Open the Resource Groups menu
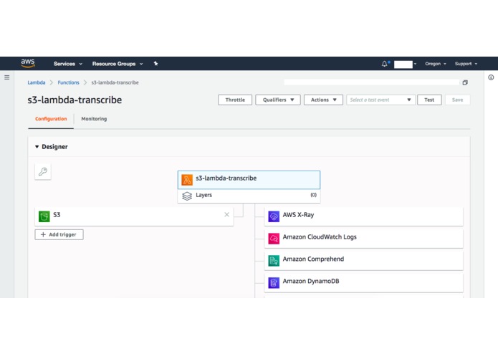This screenshot has height=354, width=498. [x=118, y=64]
